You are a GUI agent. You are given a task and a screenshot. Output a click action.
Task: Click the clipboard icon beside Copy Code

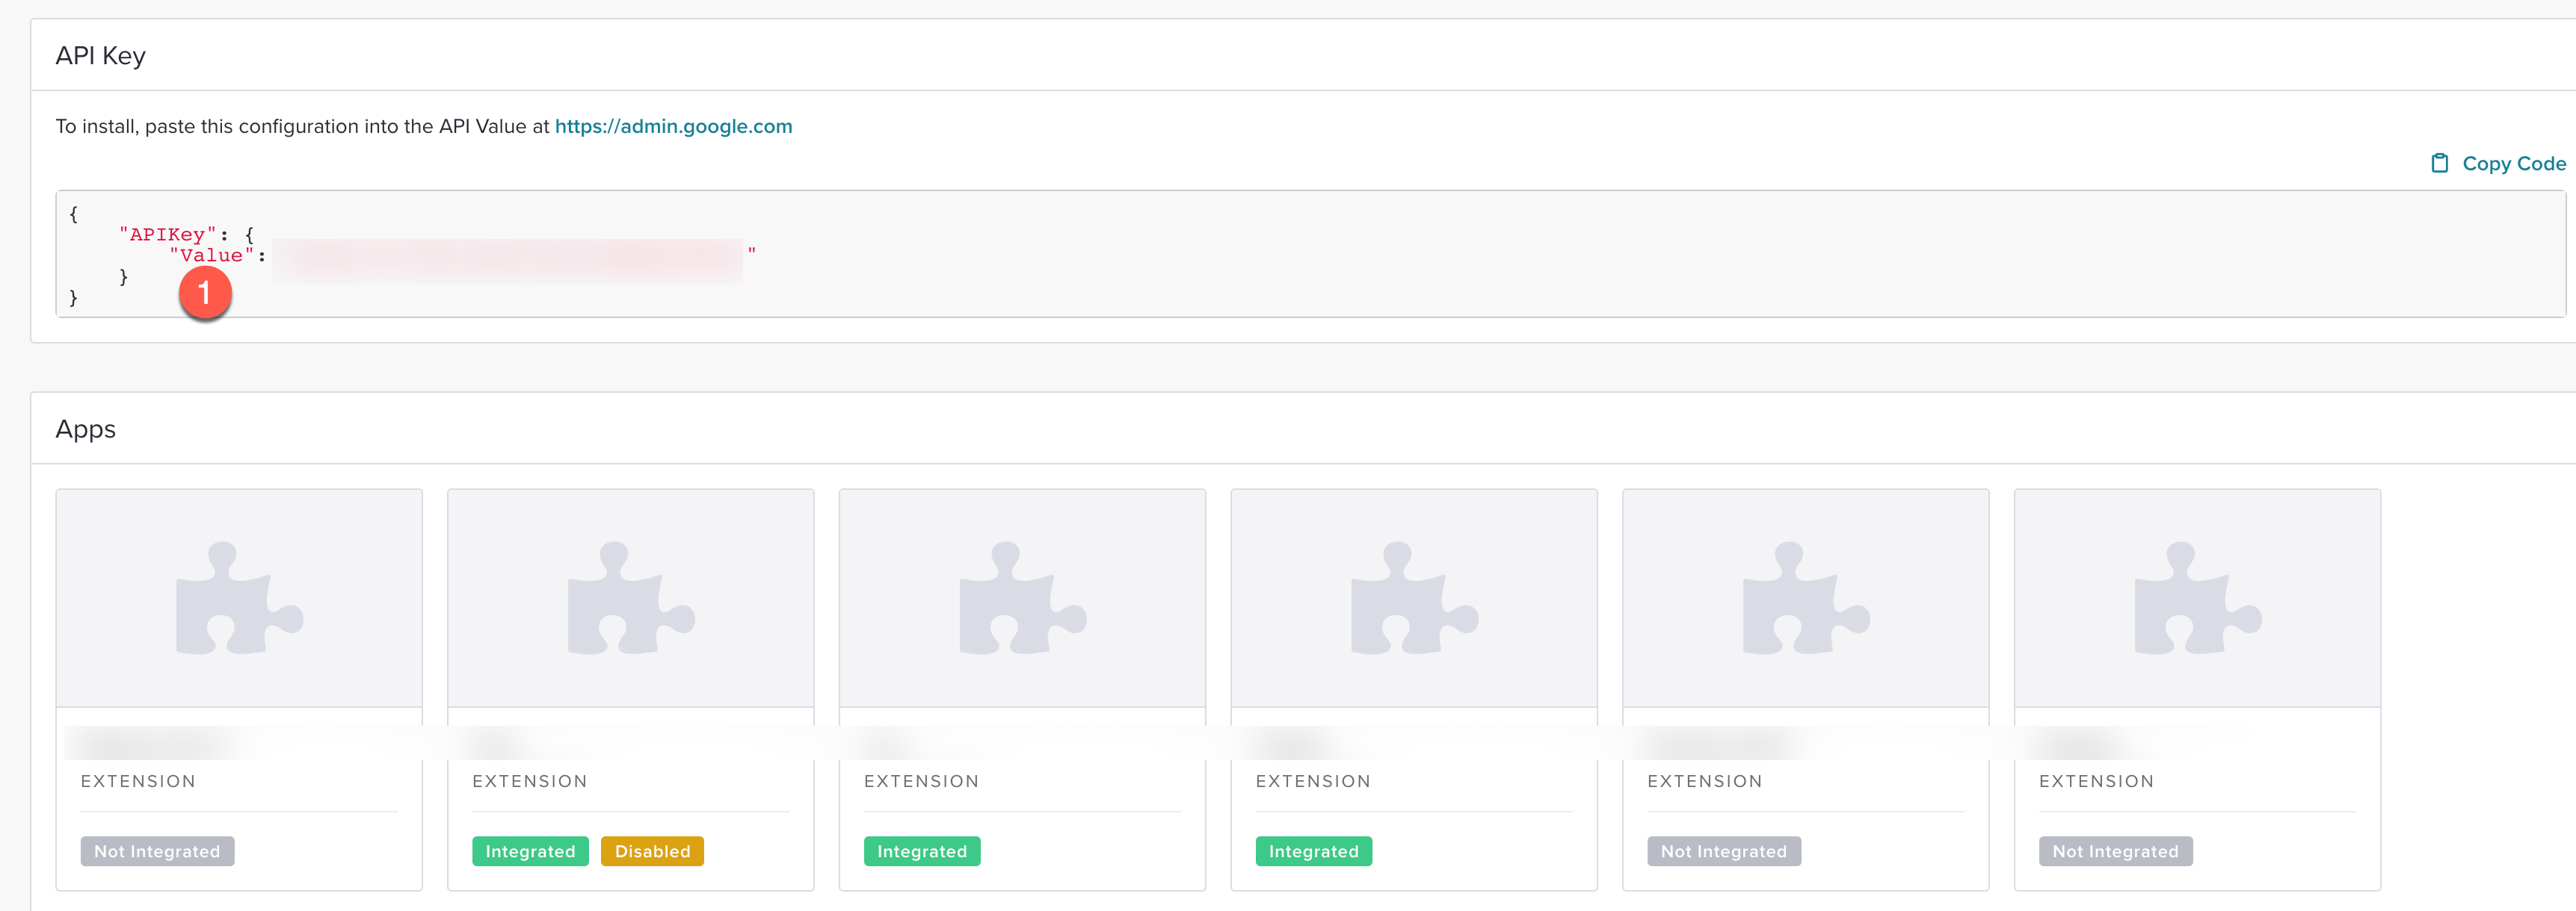point(2440,164)
